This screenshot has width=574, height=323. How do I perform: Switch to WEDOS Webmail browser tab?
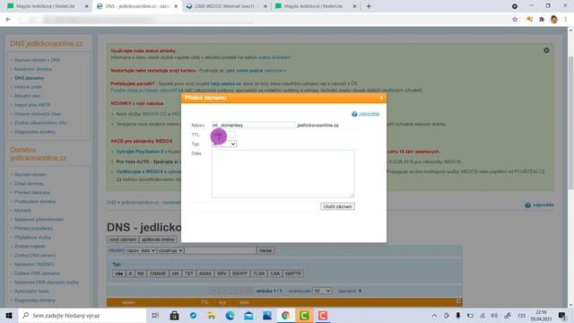coord(225,6)
